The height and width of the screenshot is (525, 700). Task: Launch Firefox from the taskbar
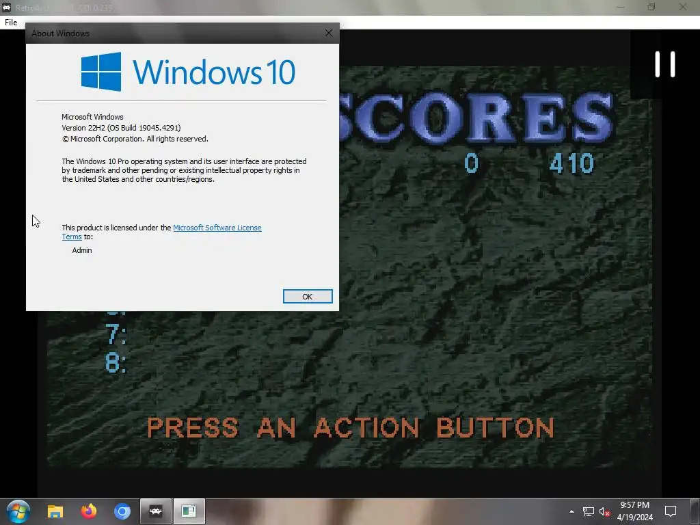pos(89,511)
